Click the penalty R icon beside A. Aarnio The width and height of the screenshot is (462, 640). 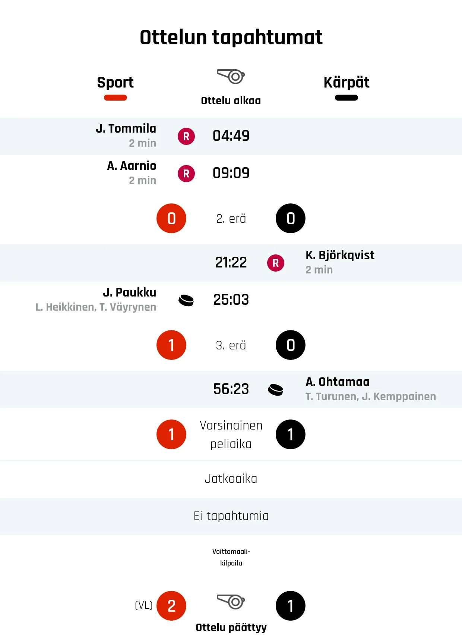[x=186, y=174]
